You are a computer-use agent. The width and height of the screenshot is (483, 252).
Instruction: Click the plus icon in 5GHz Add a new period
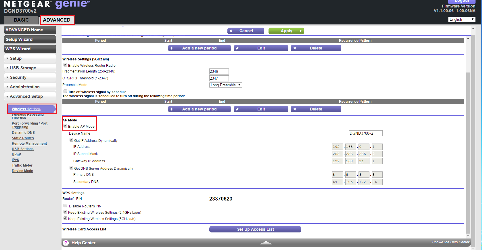(x=171, y=109)
